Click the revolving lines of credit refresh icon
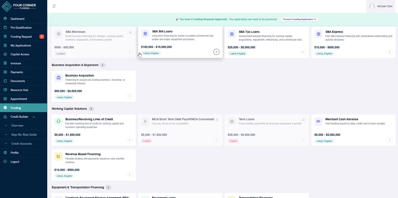 coord(59,121)
